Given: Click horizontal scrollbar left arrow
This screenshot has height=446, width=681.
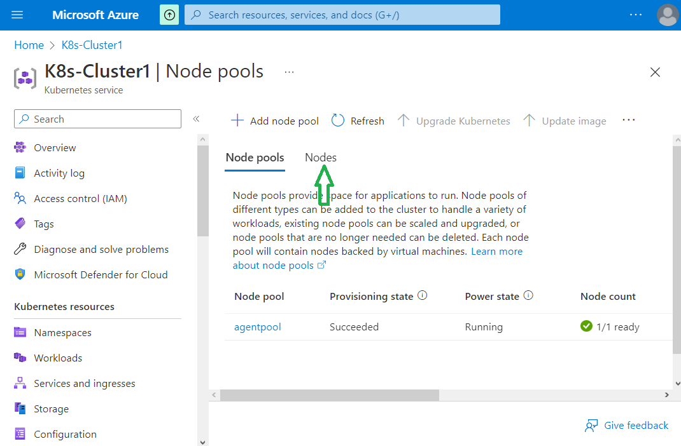Looking at the screenshot, I should coord(214,395).
